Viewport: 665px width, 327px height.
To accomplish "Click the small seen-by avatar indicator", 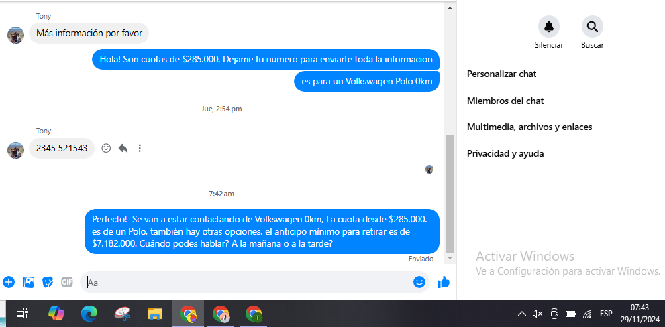I will pos(429,170).
